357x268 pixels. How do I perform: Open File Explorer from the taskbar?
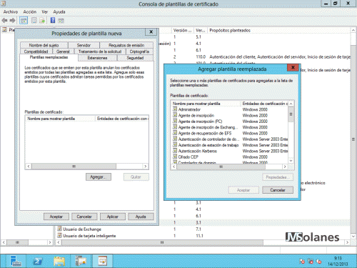pos(59,261)
